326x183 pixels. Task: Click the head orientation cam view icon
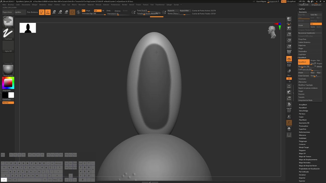click(273, 32)
